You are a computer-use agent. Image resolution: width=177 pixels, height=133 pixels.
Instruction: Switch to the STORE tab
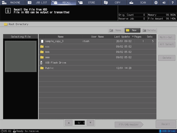[x=89, y=2]
